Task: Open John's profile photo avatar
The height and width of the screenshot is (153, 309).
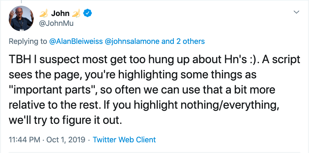Action: (x=21, y=18)
